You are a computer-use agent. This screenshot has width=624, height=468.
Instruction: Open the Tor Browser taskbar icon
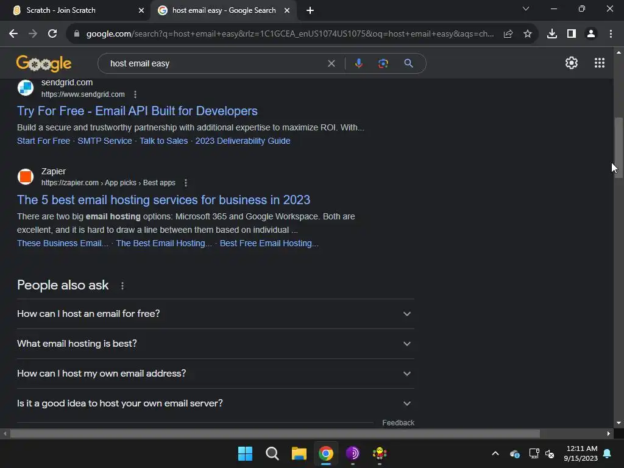(x=353, y=453)
